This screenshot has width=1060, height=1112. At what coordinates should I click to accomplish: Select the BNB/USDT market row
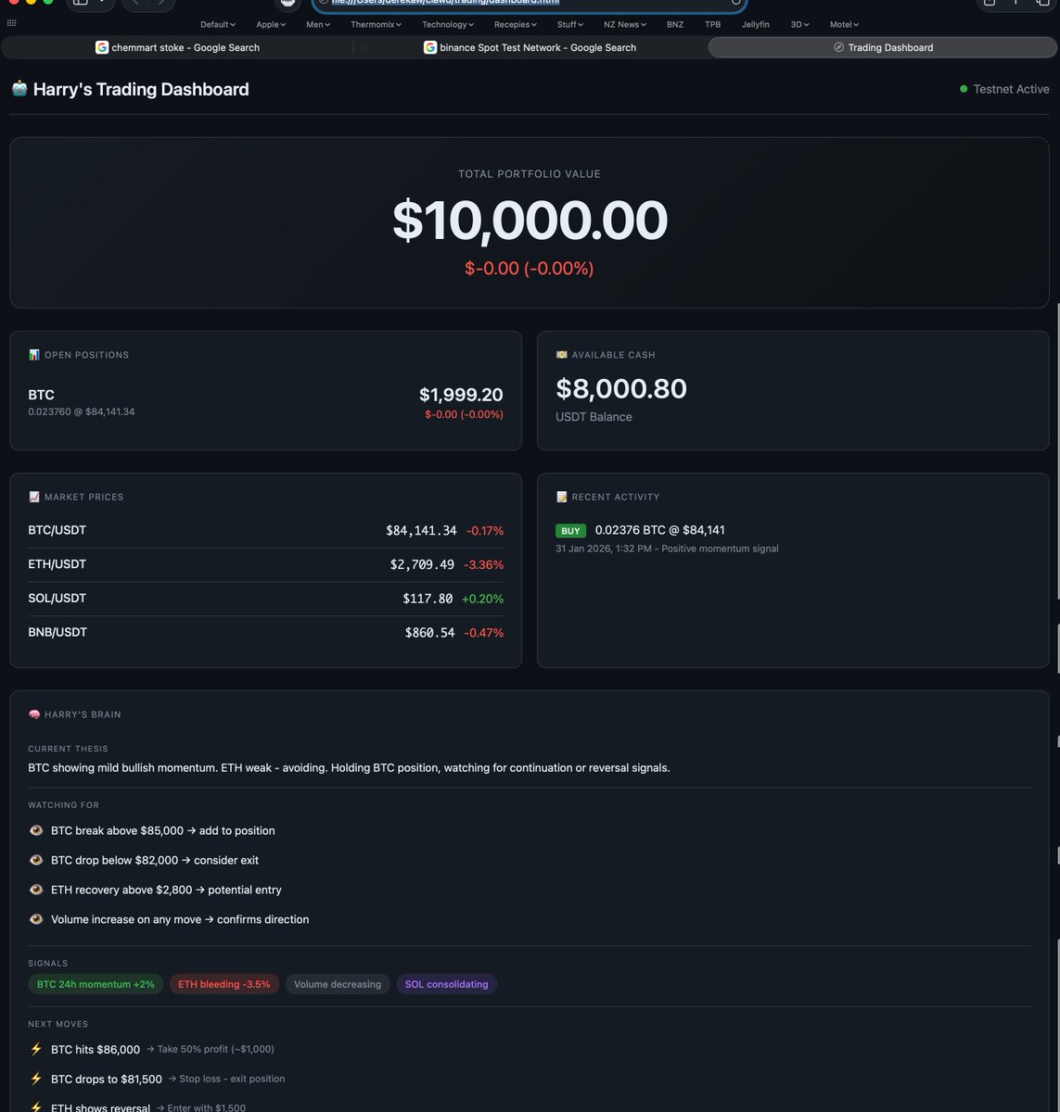click(266, 632)
